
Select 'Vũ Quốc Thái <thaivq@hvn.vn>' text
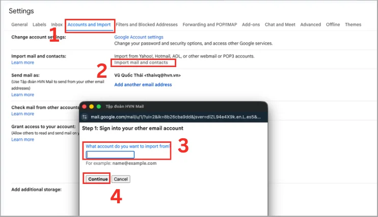point(147,75)
